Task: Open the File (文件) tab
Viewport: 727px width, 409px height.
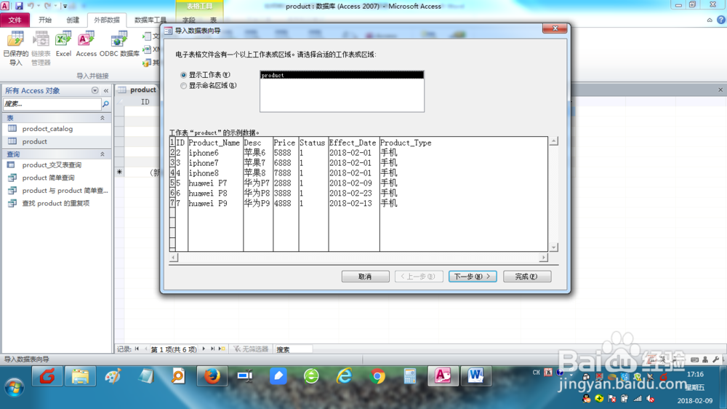Action: point(15,20)
